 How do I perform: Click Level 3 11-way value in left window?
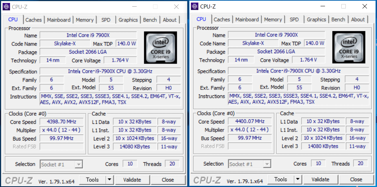[x=169, y=146]
